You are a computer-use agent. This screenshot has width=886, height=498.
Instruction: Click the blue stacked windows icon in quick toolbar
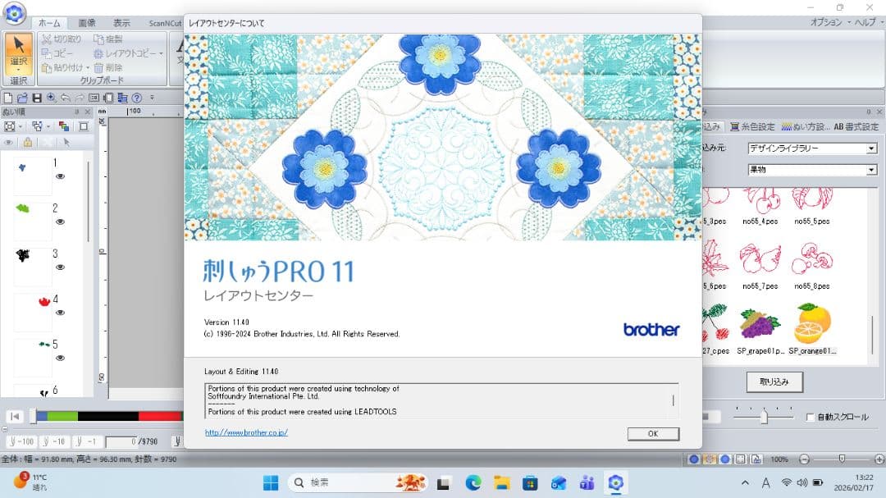click(x=122, y=98)
